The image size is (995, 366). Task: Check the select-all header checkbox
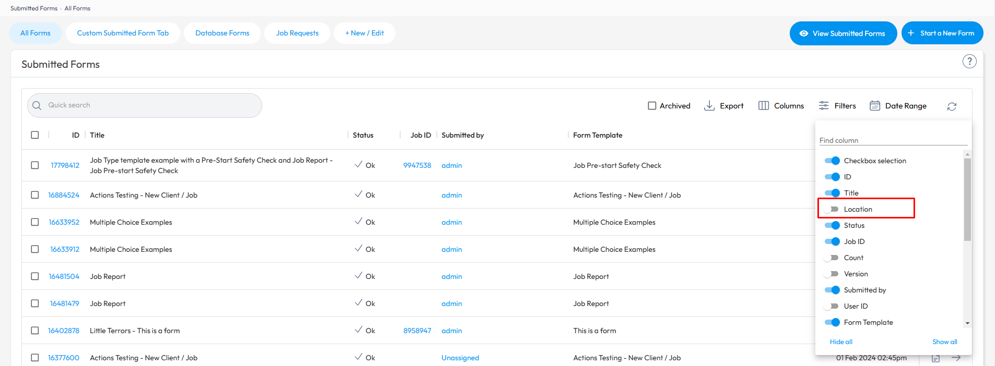(x=35, y=135)
